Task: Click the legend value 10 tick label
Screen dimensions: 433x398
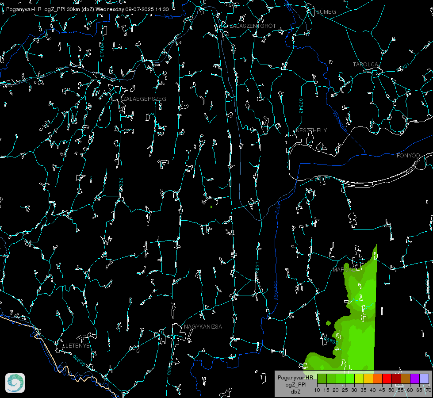Action: click(x=317, y=390)
